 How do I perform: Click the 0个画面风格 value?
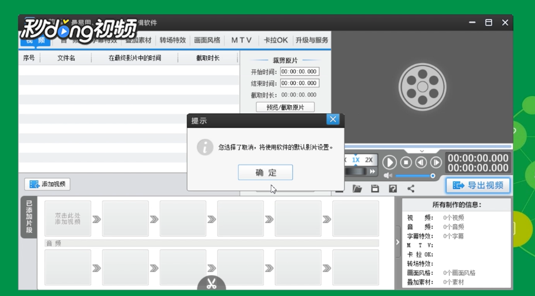point(459,273)
